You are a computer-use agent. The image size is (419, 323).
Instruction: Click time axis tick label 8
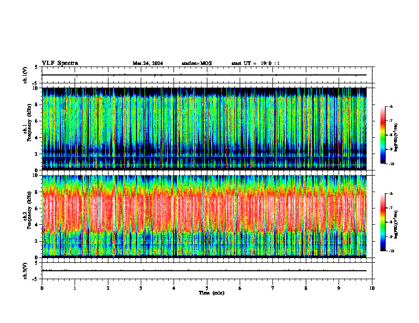point(306,288)
